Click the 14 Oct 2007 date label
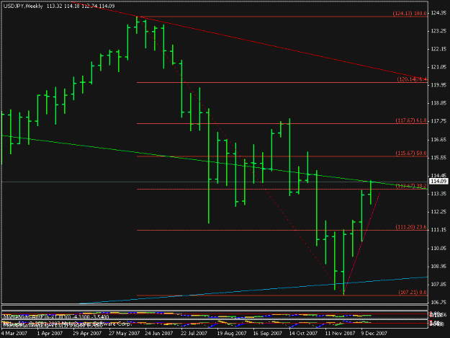The image size is (450, 338). (303, 334)
